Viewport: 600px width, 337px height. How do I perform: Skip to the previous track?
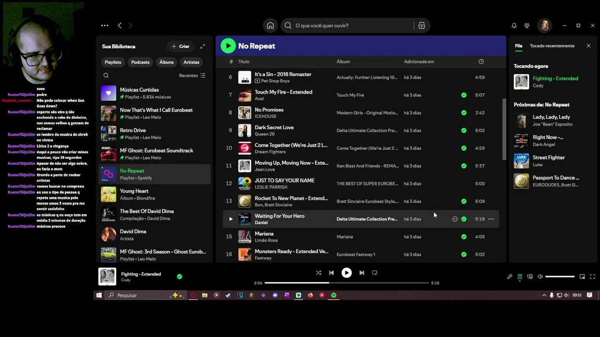click(331, 273)
